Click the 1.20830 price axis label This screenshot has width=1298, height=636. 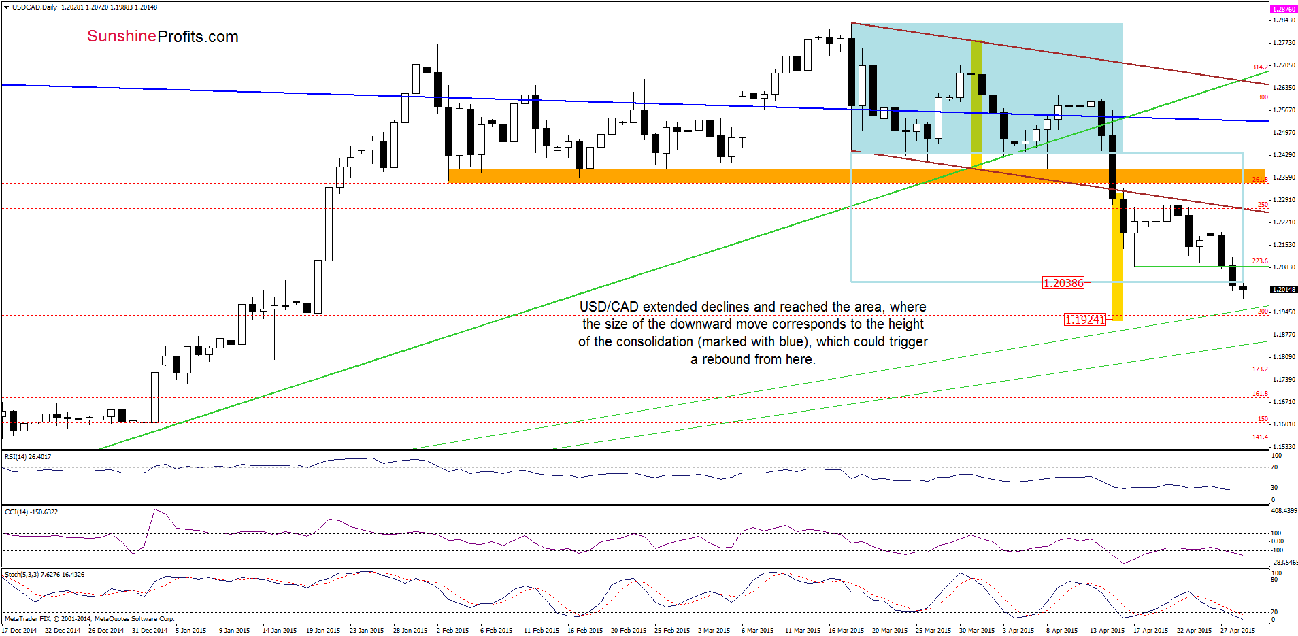pyautogui.click(x=1284, y=267)
